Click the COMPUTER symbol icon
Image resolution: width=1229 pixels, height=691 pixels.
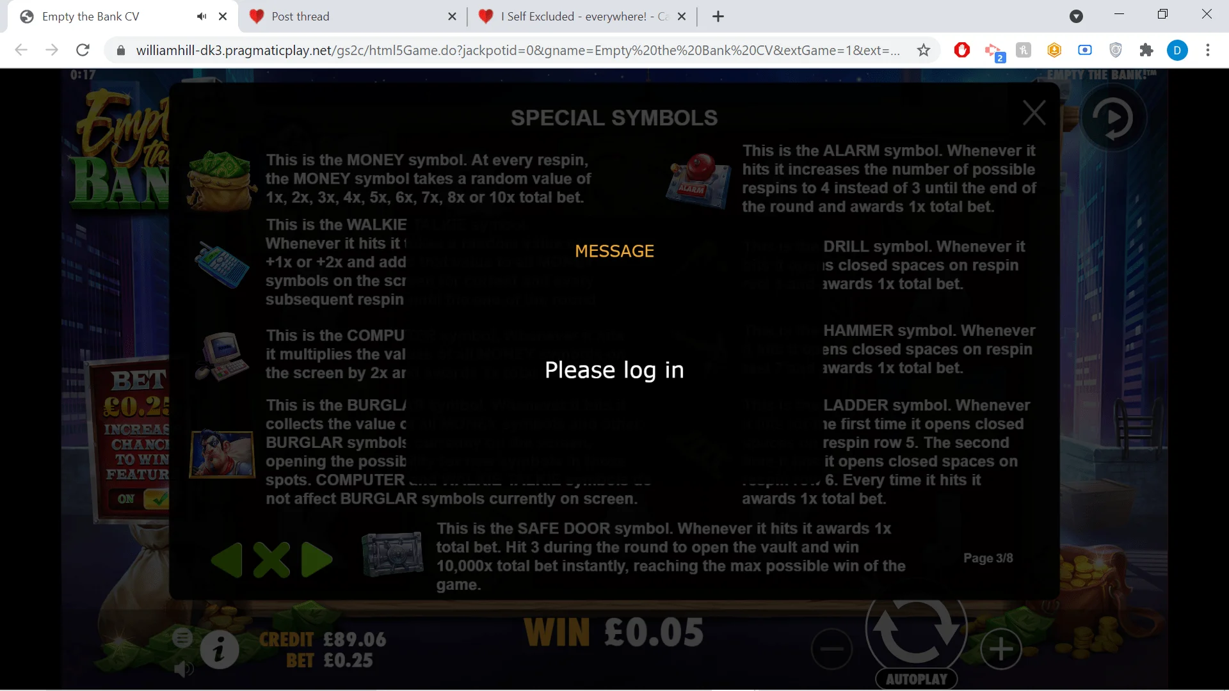pos(222,356)
